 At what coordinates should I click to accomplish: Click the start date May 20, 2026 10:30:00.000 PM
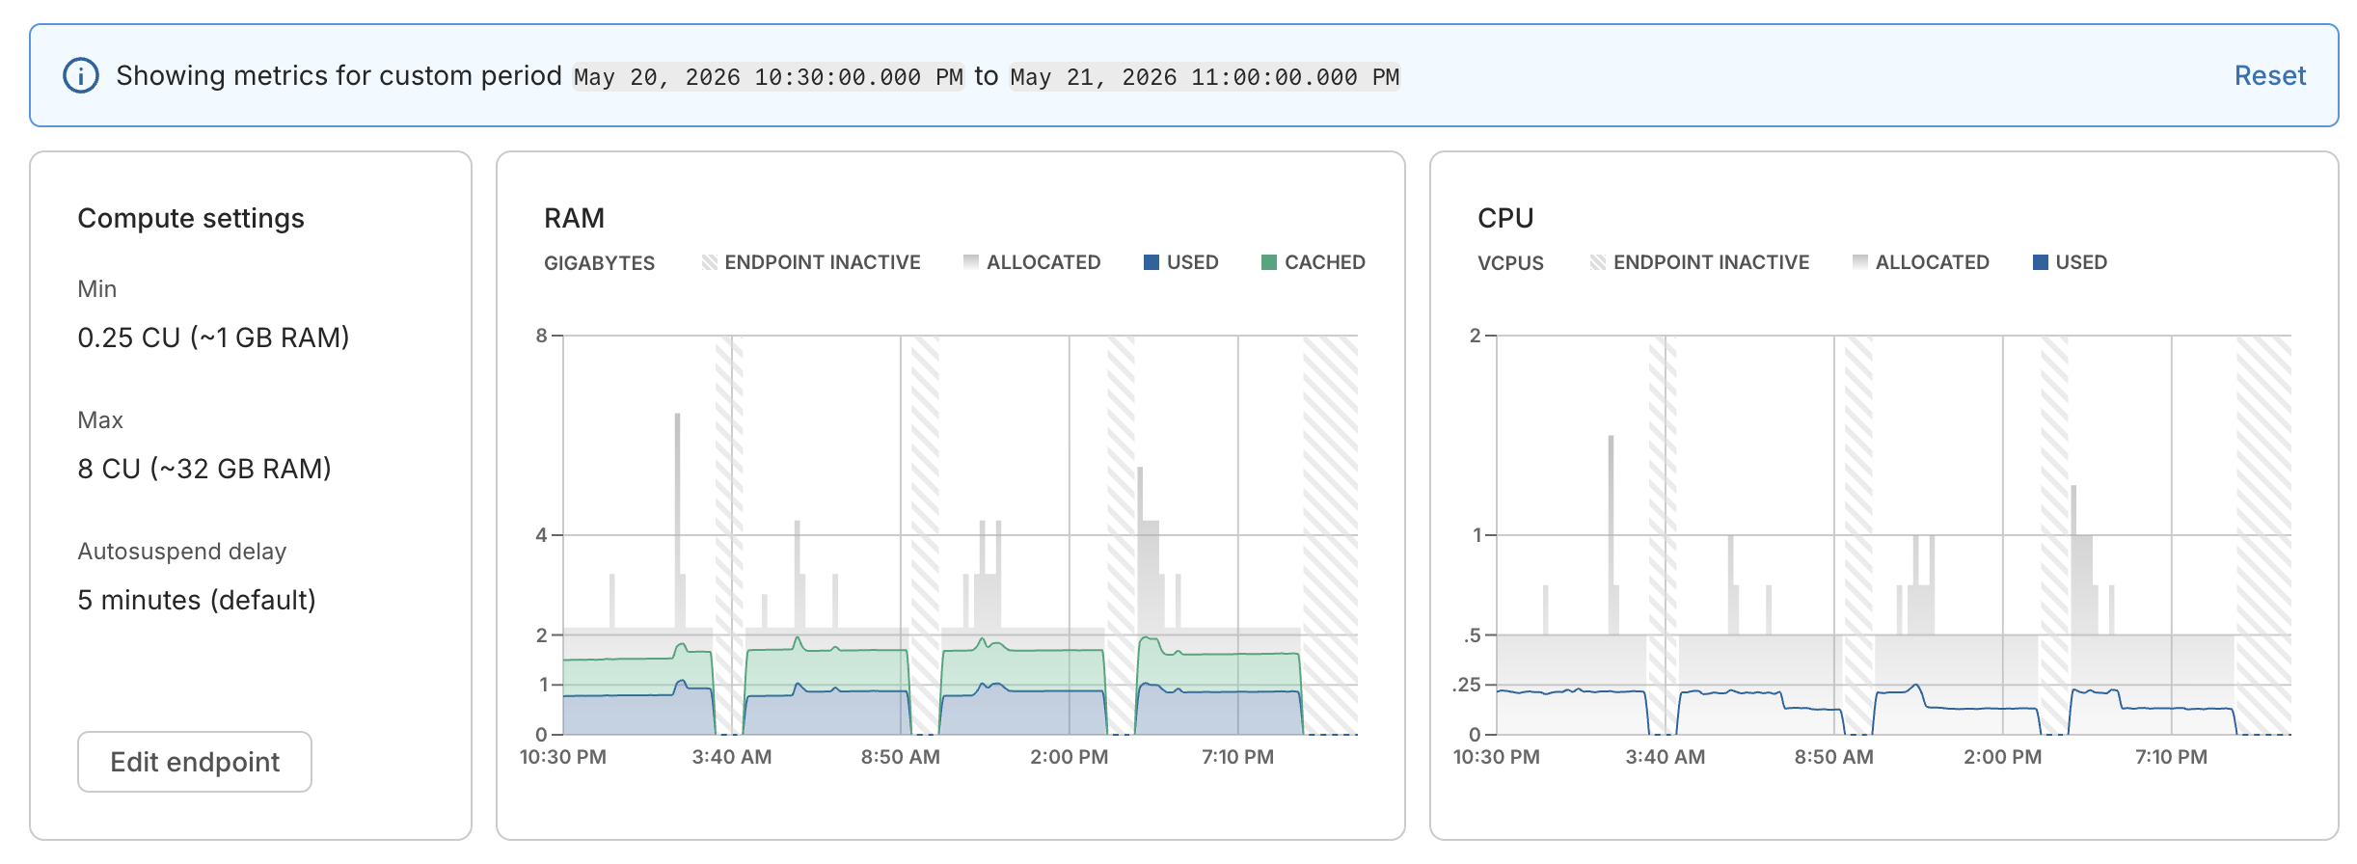(x=768, y=77)
